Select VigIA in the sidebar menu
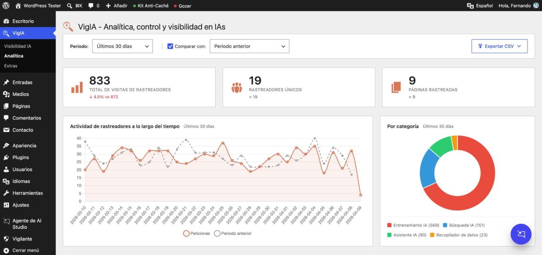 tap(28, 33)
